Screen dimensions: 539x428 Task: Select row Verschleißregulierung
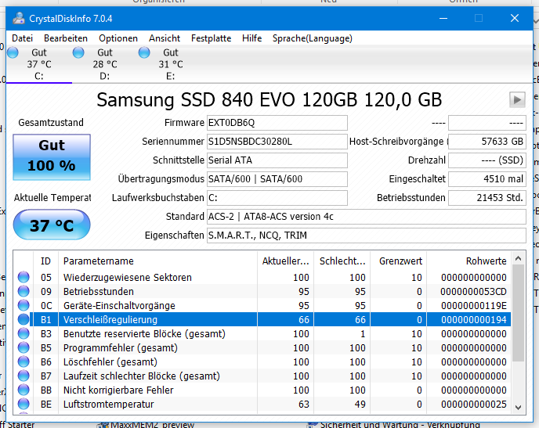click(x=262, y=319)
